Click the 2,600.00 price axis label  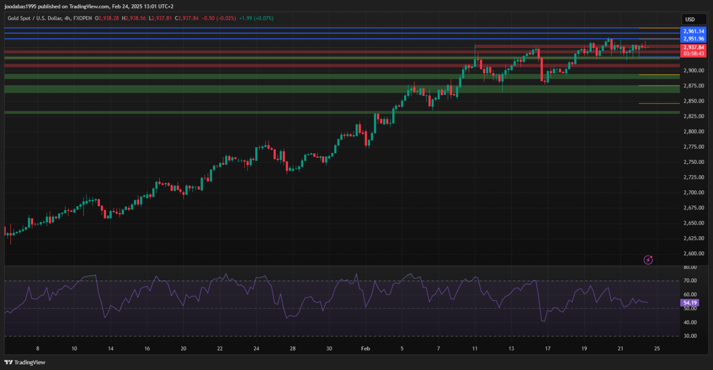coord(693,254)
